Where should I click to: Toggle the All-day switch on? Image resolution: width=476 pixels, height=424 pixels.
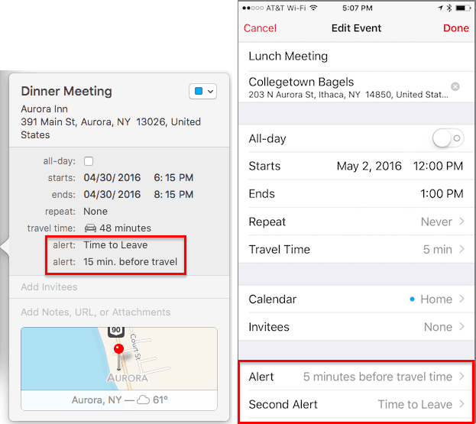coord(447,138)
